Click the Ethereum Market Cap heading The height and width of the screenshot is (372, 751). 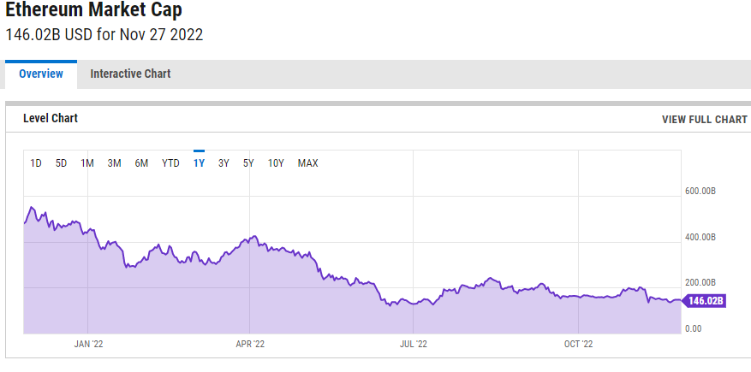(94, 9)
